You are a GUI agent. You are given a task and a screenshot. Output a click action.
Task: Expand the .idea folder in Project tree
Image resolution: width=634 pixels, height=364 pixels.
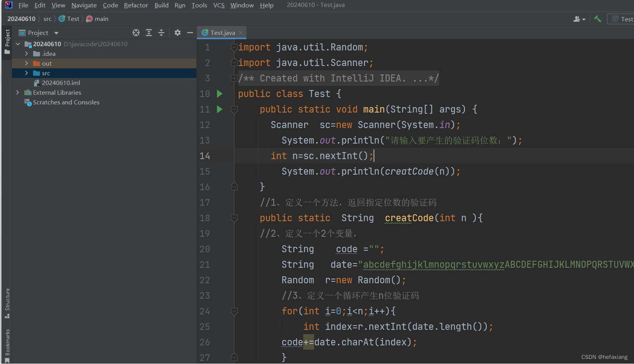pyautogui.click(x=26, y=54)
